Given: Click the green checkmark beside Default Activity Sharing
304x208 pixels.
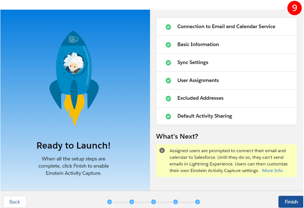Looking at the screenshot, I should tap(168, 116).
